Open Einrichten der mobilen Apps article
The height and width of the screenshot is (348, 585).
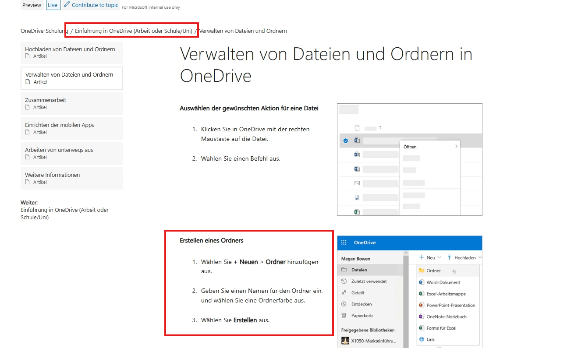click(72, 128)
